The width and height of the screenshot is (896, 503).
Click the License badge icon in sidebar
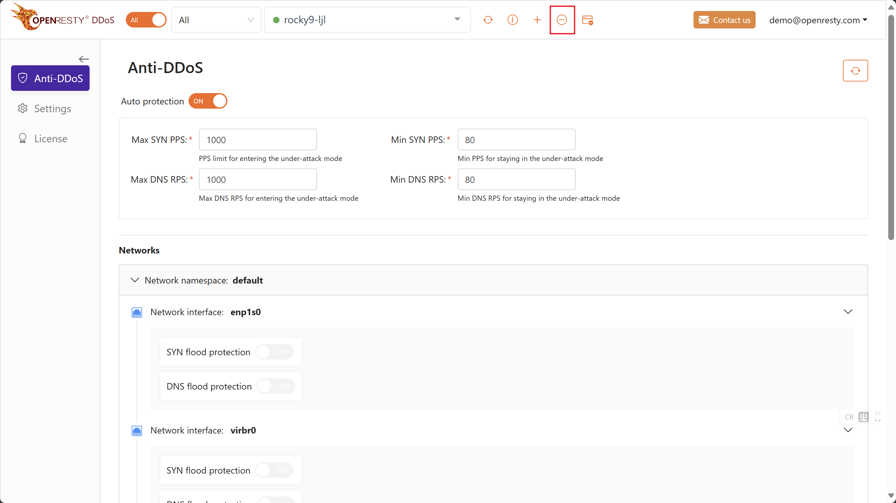23,138
